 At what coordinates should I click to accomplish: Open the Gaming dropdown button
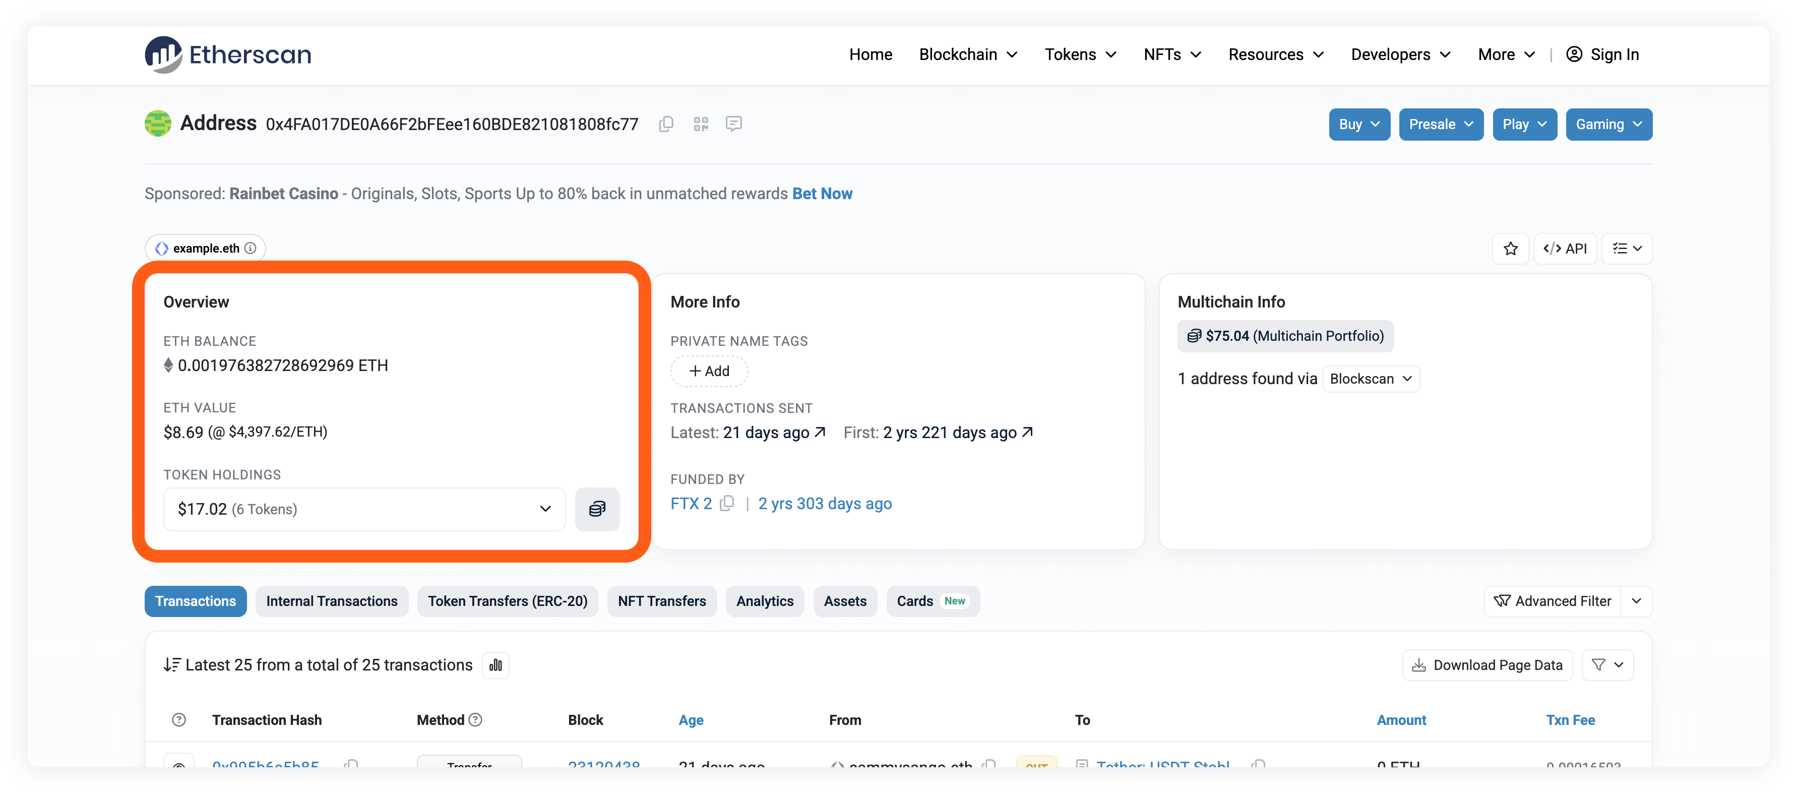click(x=1608, y=124)
